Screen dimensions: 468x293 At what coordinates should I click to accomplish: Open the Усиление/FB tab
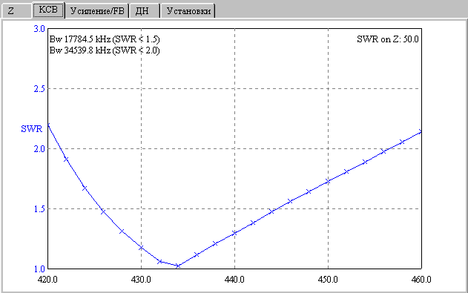[97, 11]
